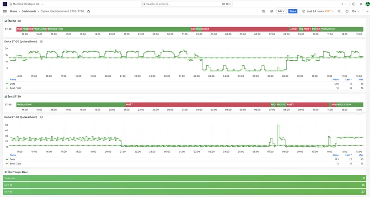Viewport: 370px width, 197px height.
Task: Click the long red ARRÊT segment on ST-20 timeline
Action: click(246, 29)
